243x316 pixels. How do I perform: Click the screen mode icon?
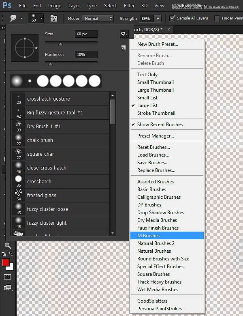pyautogui.click(x=8, y=288)
